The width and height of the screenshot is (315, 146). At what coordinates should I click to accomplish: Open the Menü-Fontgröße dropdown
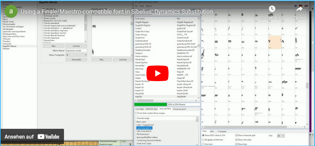tap(76, 55)
